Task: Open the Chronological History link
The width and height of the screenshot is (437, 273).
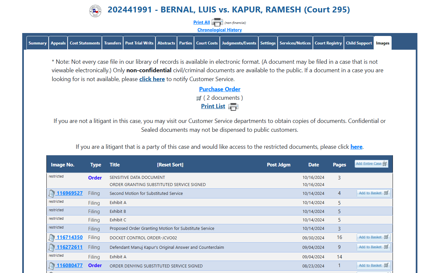Action: (x=219, y=30)
